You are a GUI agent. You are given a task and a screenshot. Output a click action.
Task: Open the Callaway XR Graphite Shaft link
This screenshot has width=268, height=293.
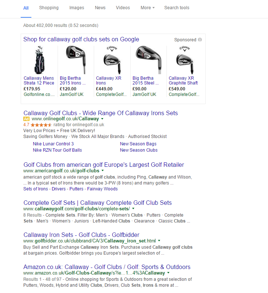click(183, 80)
